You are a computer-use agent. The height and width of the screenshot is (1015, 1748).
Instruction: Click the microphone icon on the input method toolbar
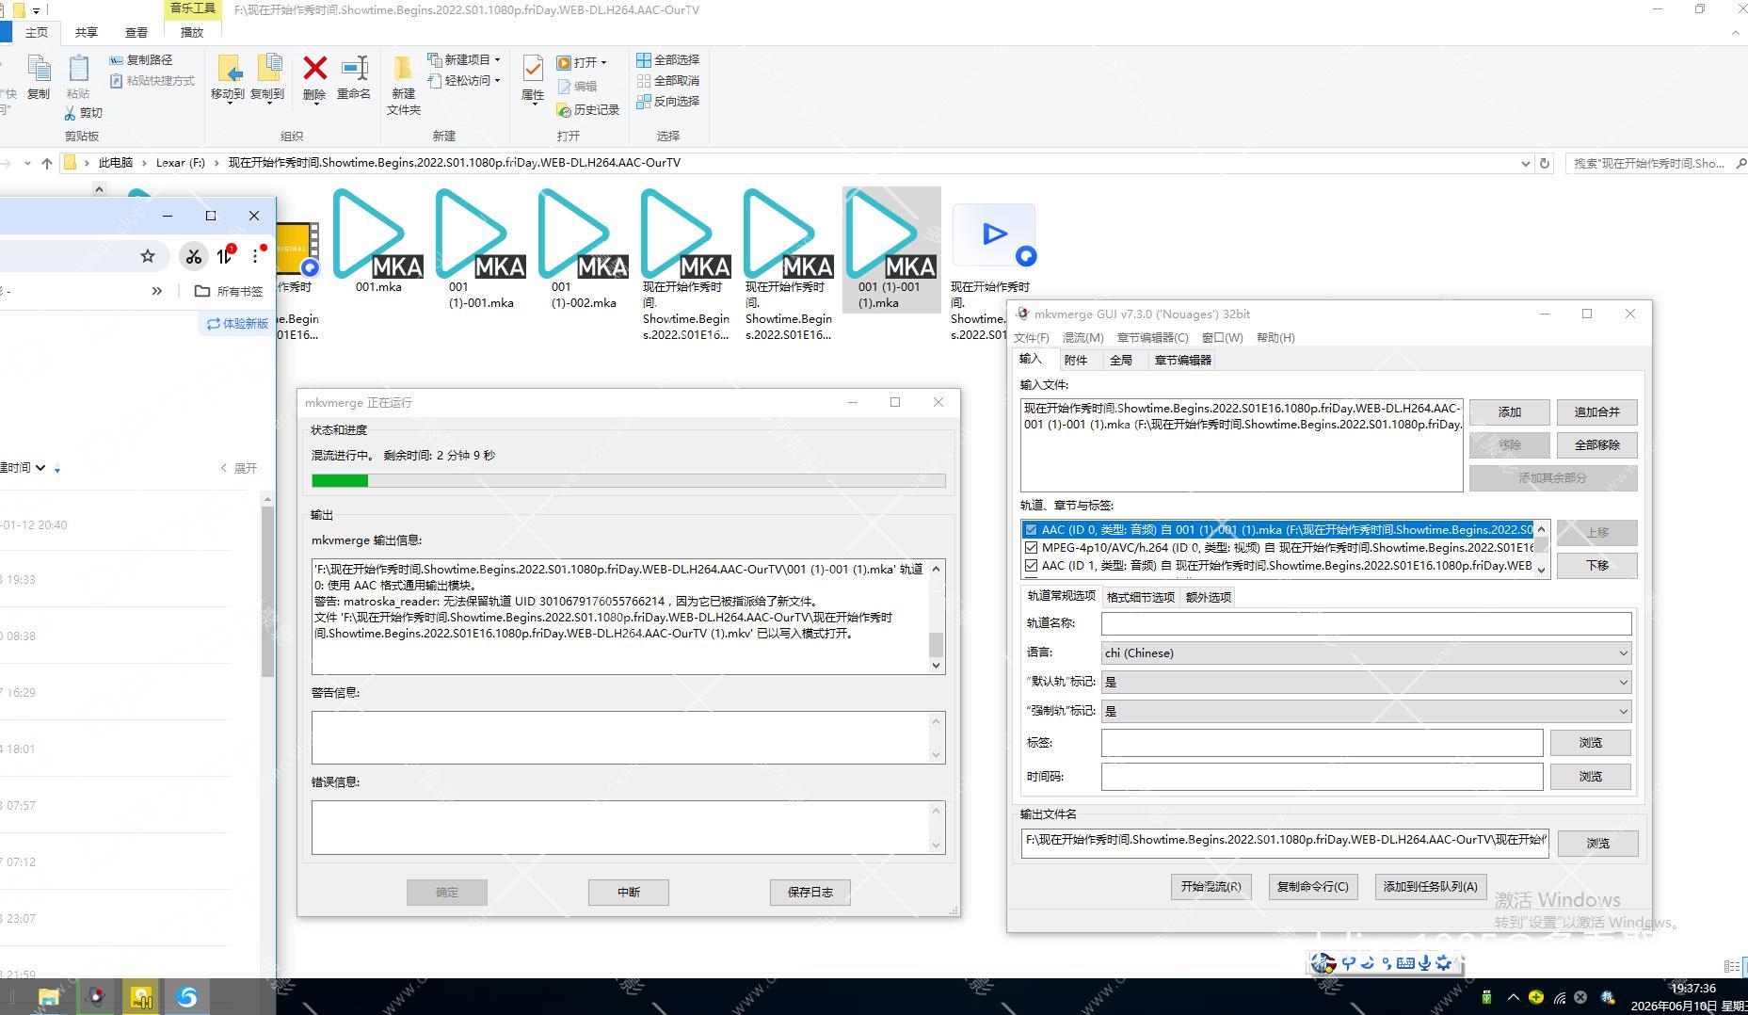(1424, 962)
